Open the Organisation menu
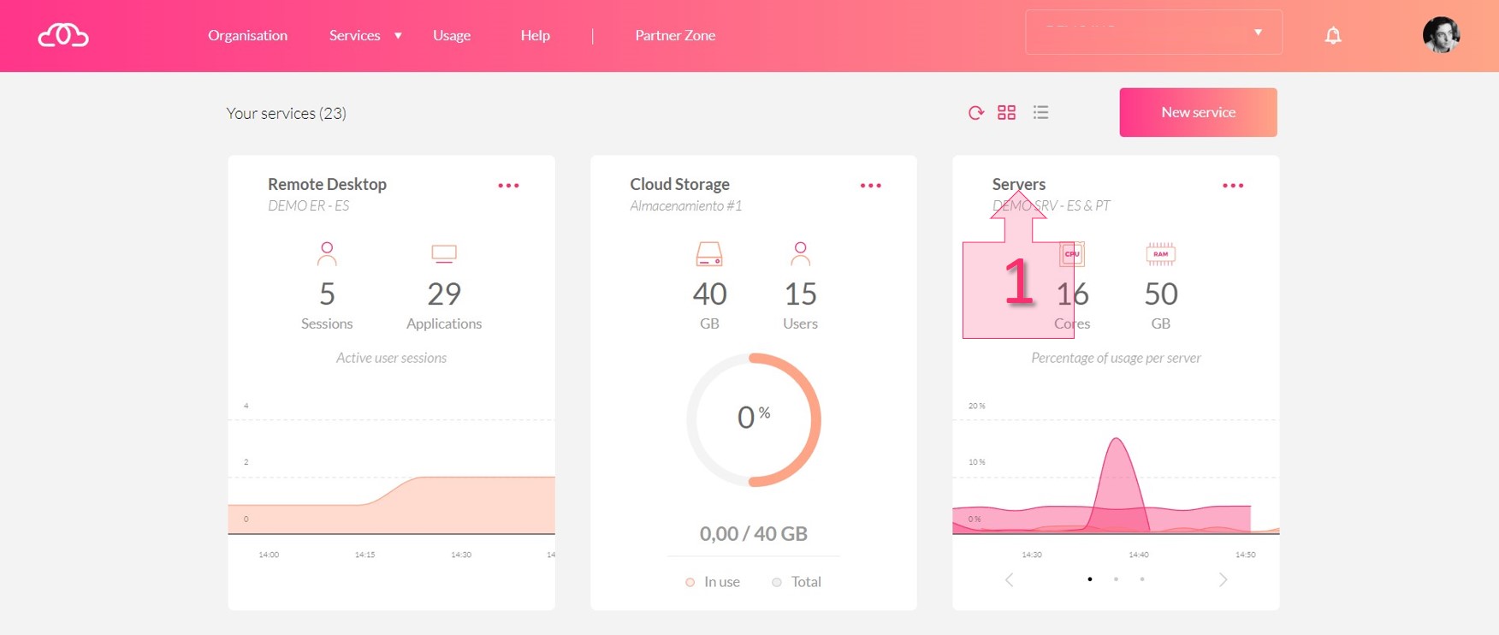This screenshot has height=635, width=1499. (247, 35)
